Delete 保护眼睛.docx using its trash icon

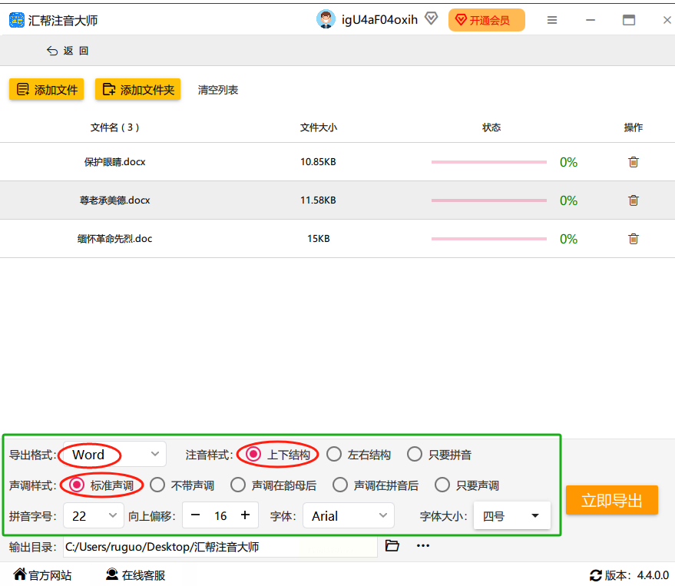633,162
